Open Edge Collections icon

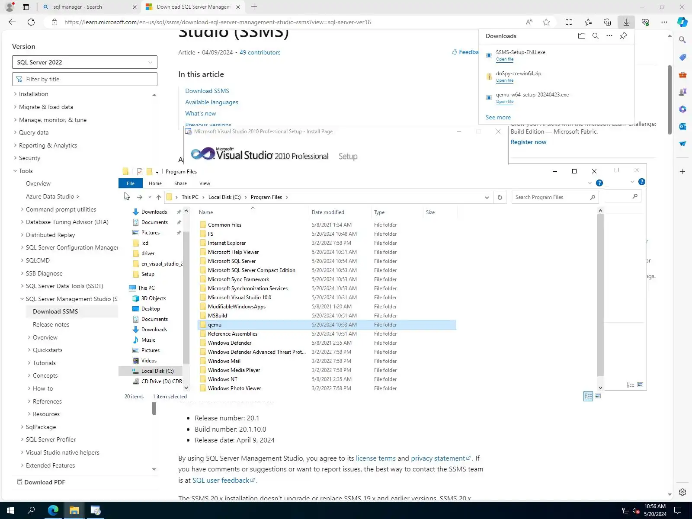point(607,22)
